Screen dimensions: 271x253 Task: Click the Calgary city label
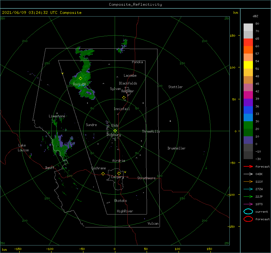point(117,177)
